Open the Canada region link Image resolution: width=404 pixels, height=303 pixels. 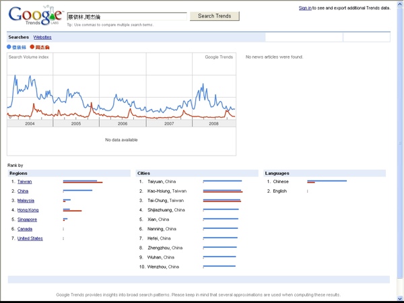point(25,229)
